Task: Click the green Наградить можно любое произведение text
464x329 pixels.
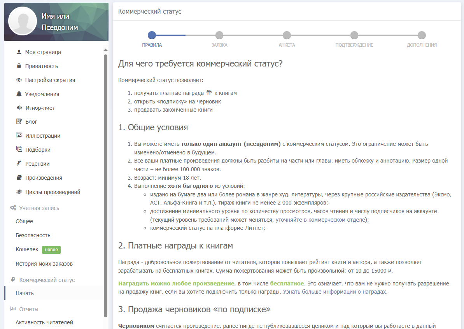Action: (x=176, y=283)
